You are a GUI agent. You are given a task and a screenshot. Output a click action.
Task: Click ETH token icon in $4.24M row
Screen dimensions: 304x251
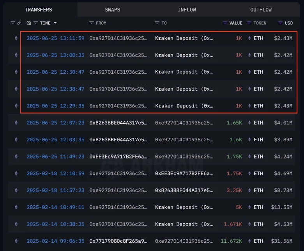tap(249, 157)
